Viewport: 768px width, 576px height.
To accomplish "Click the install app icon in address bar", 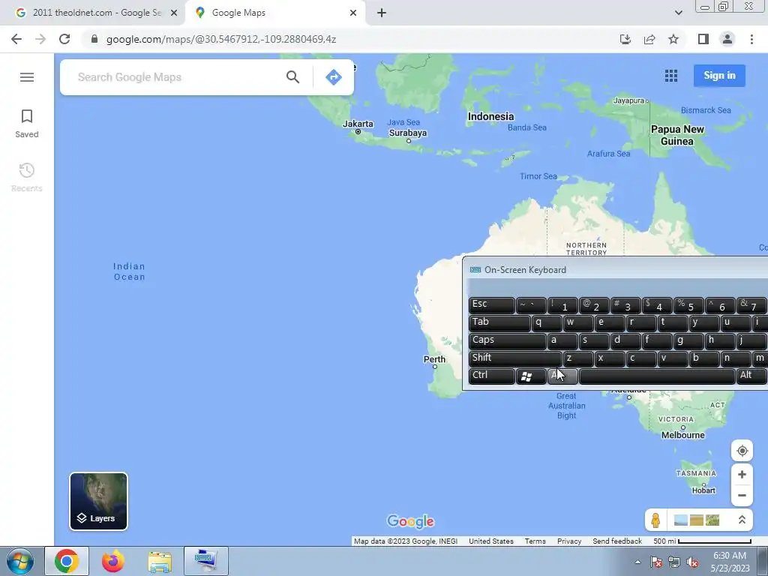I will pos(625,39).
